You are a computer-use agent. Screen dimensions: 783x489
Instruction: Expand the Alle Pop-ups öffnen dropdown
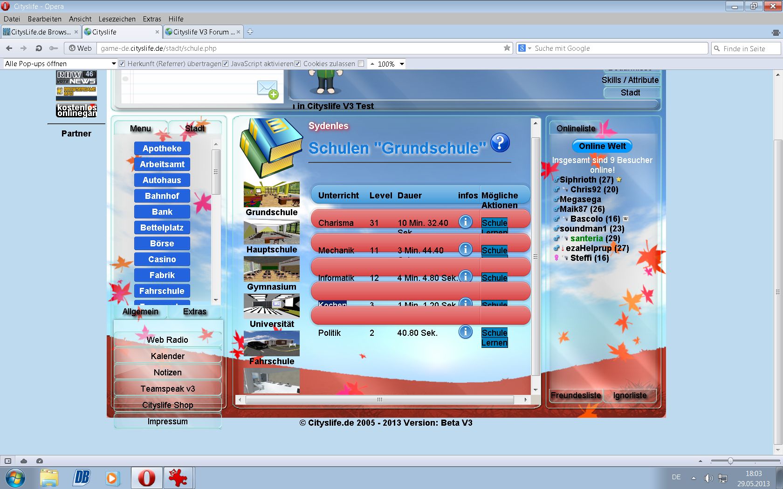pyautogui.click(x=113, y=64)
